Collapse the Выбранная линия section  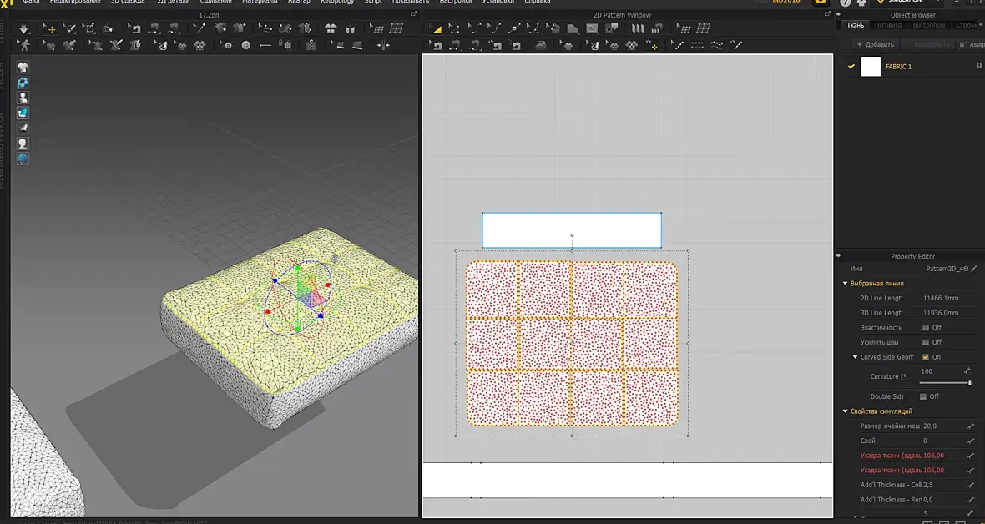click(x=845, y=284)
